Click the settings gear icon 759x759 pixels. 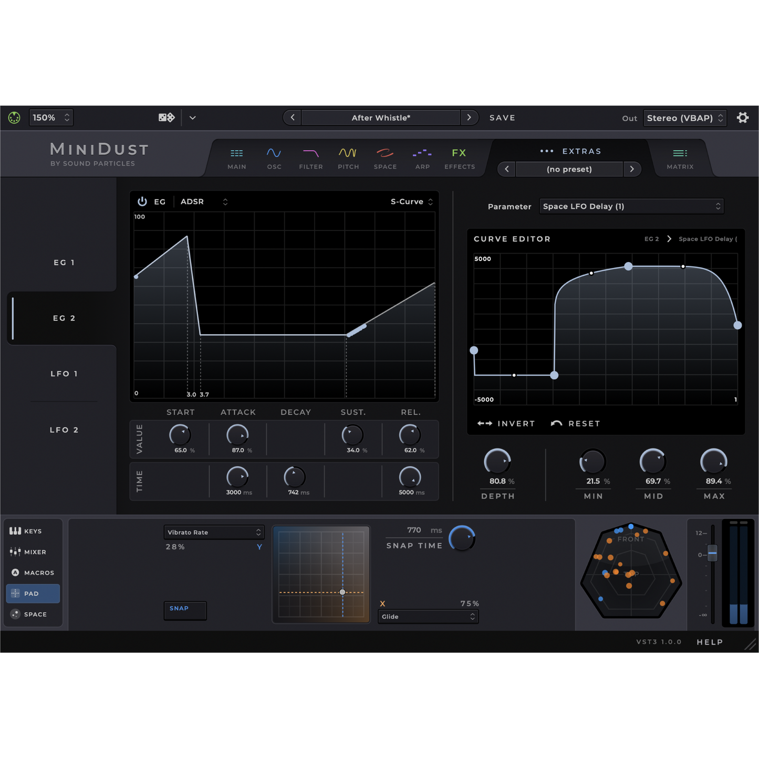tap(742, 118)
